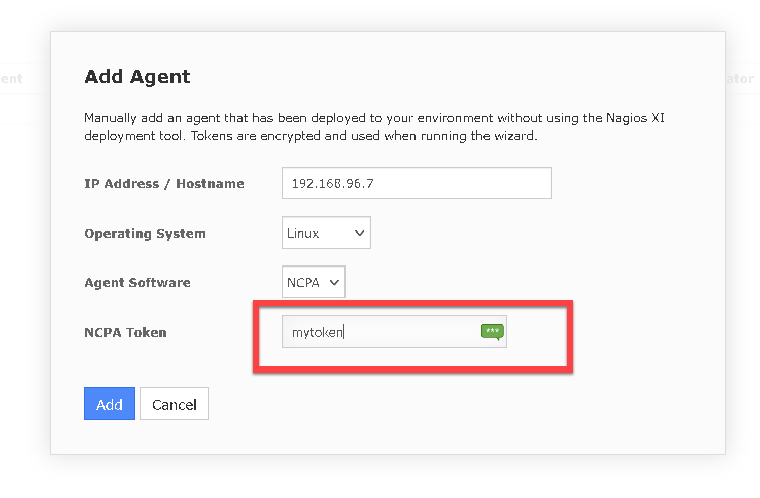Click the NCPA Token label
The width and height of the screenshot is (760, 498).
coord(125,333)
